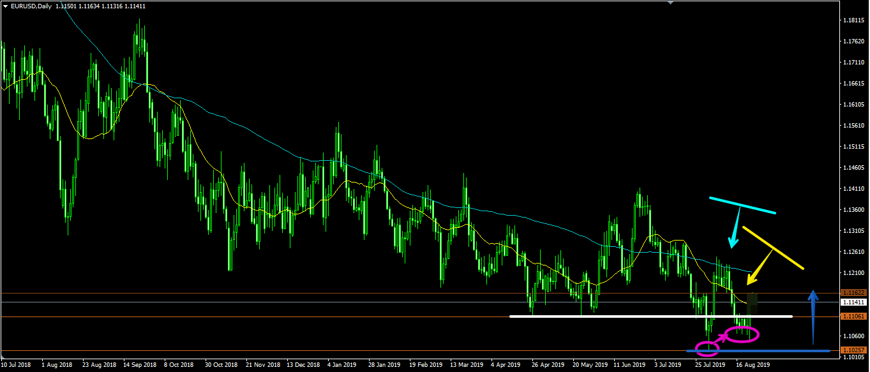This screenshot has width=870, height=372.
Task: Select the current price label 1.11411
Action: pyautogui.click(x=853, y=302)
